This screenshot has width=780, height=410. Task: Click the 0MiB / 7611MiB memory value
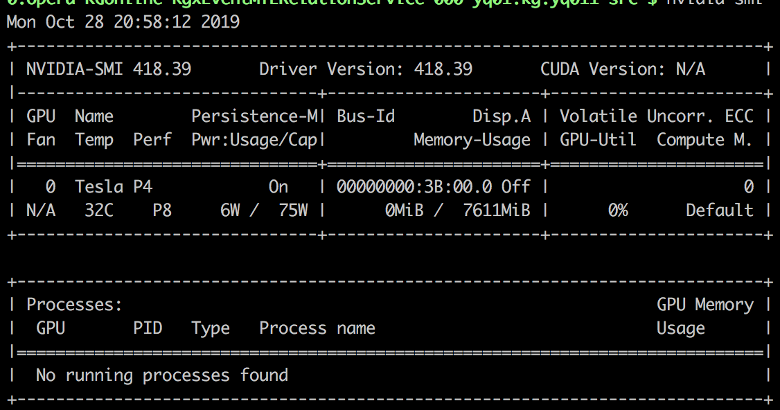[x=458, y=211]
